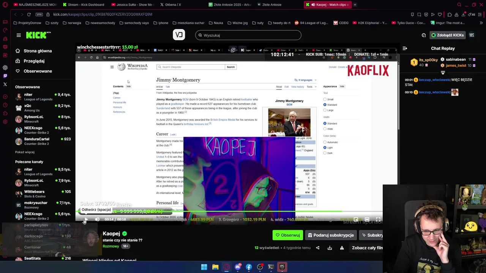Viewport: 486px width, 273px height.
Task: Expand the chat leaderboard chevron below gifters
Action: pyautogui.click(x=443, y=72)
